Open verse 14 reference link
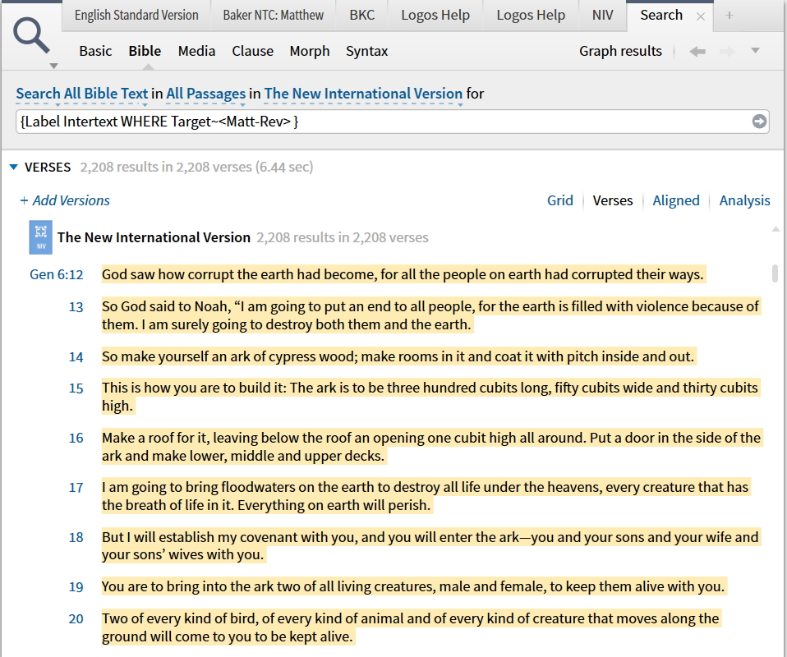 [x=76, y=357]
